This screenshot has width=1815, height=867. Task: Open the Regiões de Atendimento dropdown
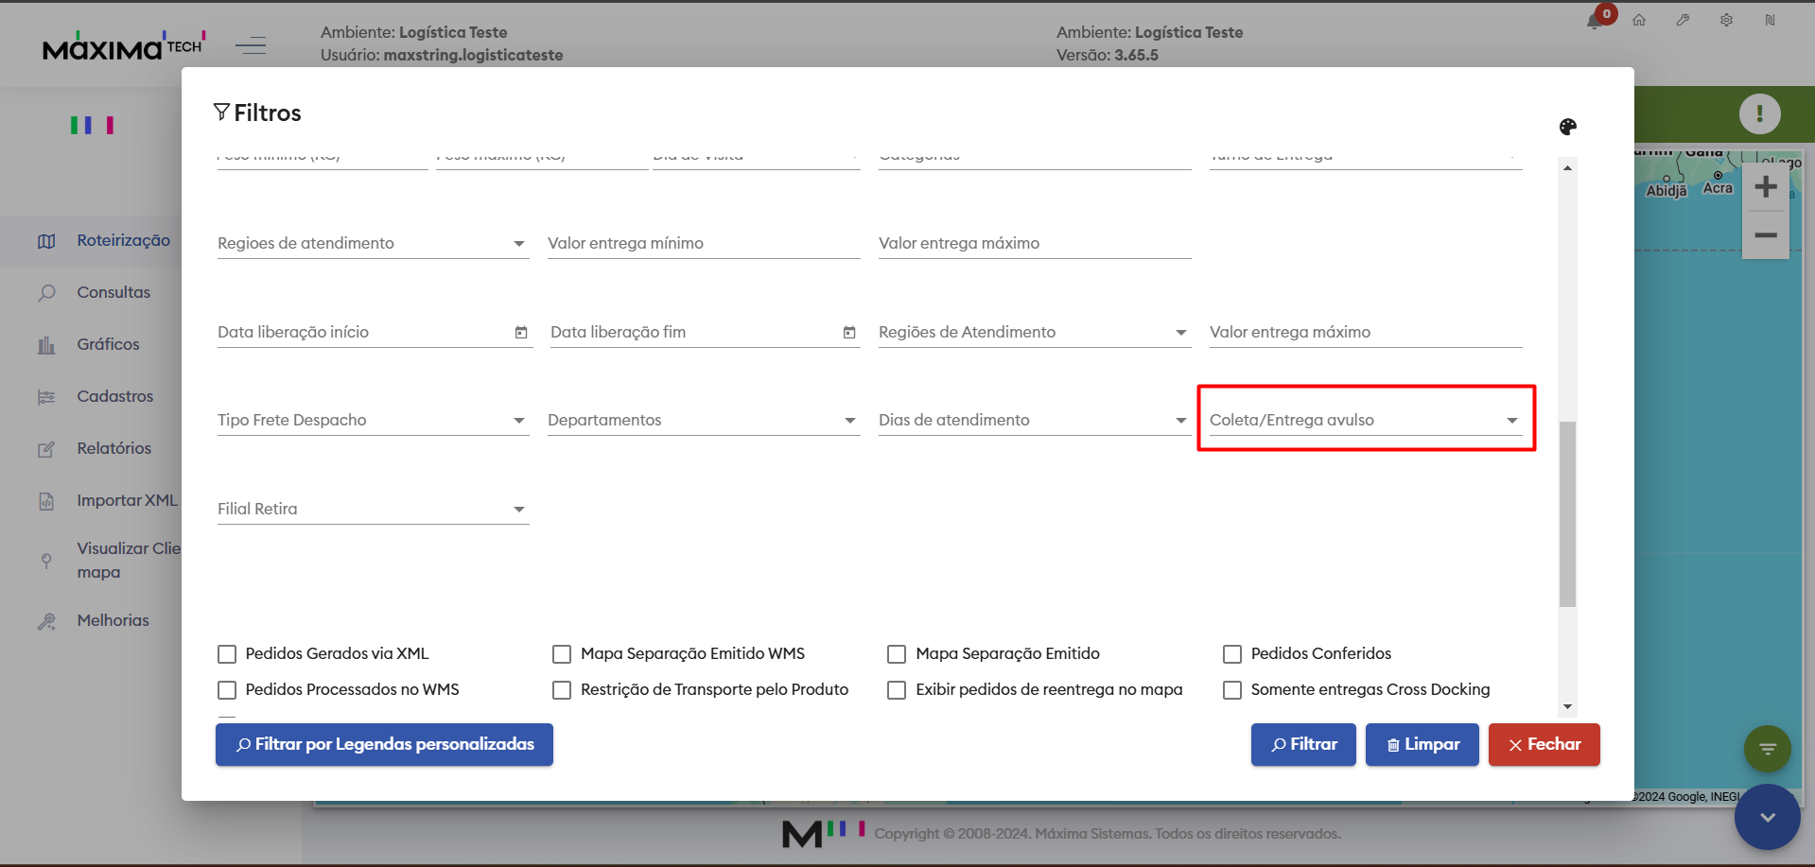pos(1035,332)
